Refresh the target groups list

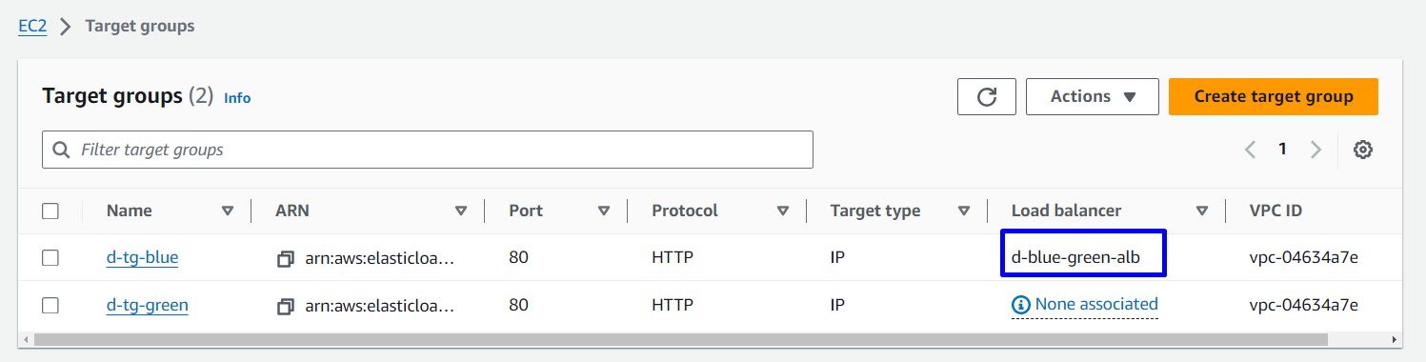point(987,96)
